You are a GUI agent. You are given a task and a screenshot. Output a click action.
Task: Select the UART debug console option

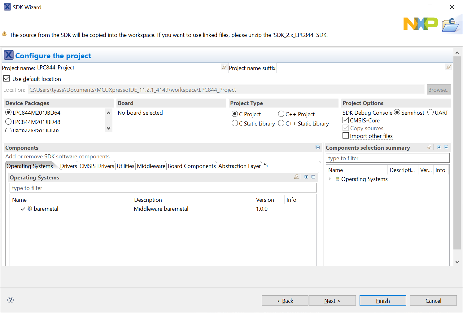tap(430, 112)
